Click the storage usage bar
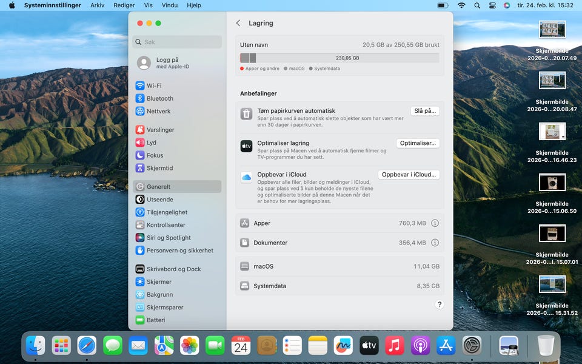 point(339,58)
